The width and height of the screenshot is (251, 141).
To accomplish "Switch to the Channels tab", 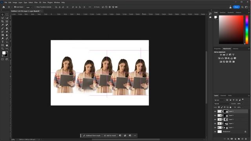I will tap(223, 96).
